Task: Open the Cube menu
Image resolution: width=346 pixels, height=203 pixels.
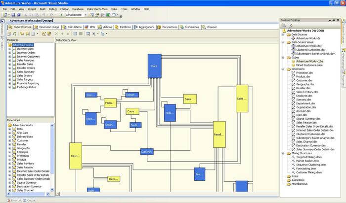Action: [114, 9]
